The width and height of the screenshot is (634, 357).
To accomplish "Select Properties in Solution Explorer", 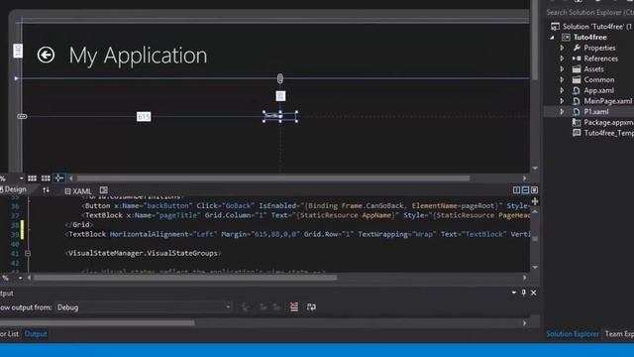I will [x=599, y=48].
